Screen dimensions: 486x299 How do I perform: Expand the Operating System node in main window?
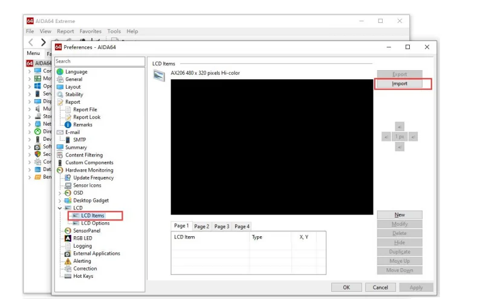tap(30, 86)
